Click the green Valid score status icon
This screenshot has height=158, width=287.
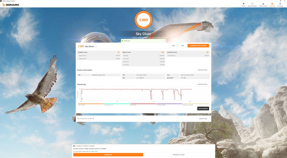point(122,41)
